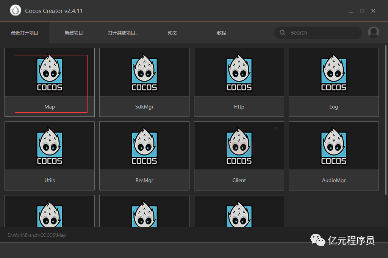Open the ResMgr project icon
The height and width of the screenshot is (258, 388).
144,146
